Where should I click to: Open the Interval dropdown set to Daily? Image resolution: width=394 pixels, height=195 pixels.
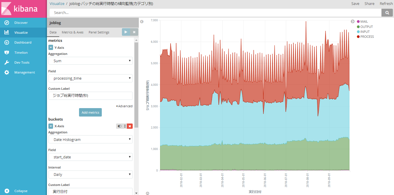90,174
